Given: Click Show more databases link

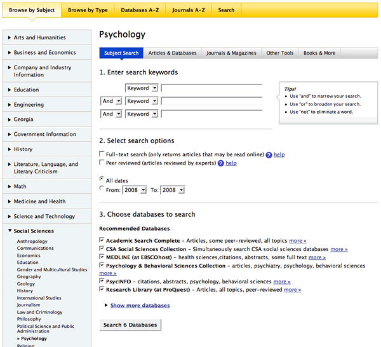Looking at the screenshot, I should pyautogui.click(x=140, y=306).
